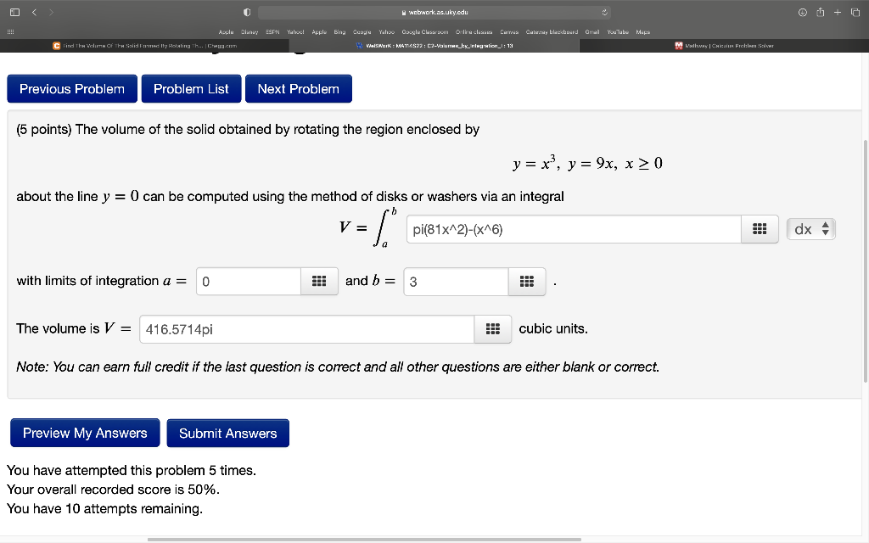
Task: Open equation editor for the volume answer
Action: 492,328
